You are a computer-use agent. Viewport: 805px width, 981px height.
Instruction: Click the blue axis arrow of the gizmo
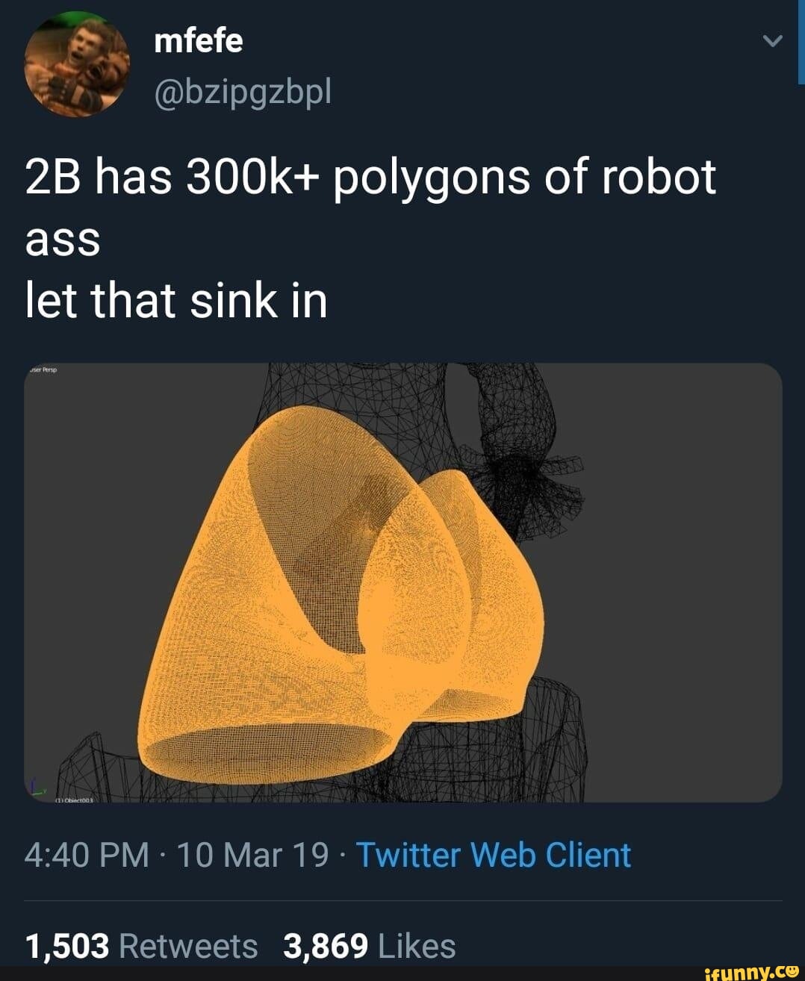click(x=33, y=782)
